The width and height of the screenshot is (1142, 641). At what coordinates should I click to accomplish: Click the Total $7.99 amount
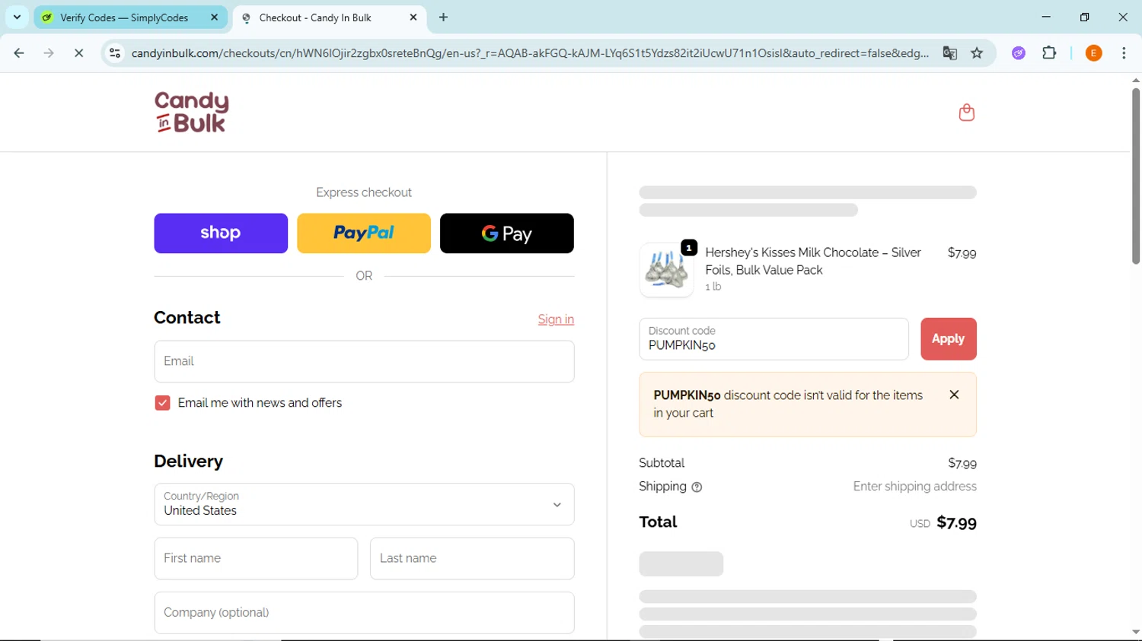956,522
